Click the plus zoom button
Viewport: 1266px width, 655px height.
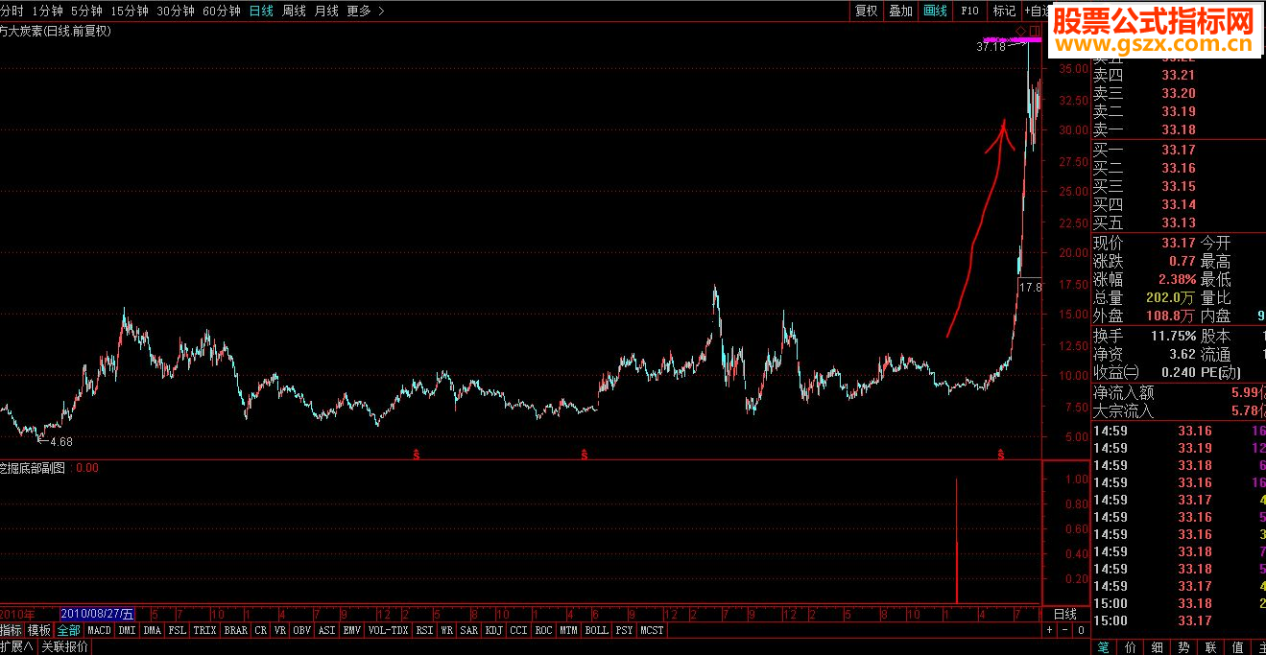tap(1049, 630)
